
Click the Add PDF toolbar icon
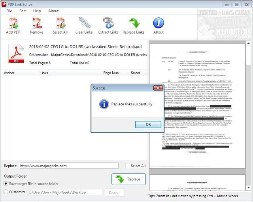13,23
